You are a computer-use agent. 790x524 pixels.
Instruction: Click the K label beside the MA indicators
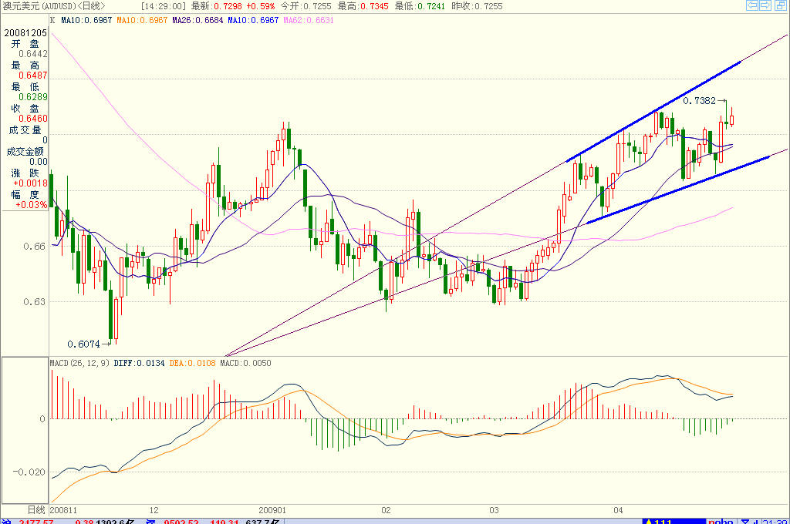click(52, 20)
